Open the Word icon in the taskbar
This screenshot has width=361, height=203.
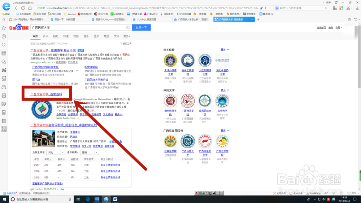115,199
